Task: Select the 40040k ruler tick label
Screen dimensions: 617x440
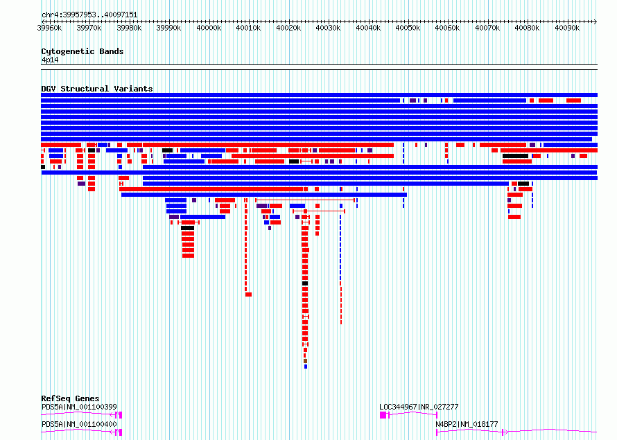Action: [368, 28]
